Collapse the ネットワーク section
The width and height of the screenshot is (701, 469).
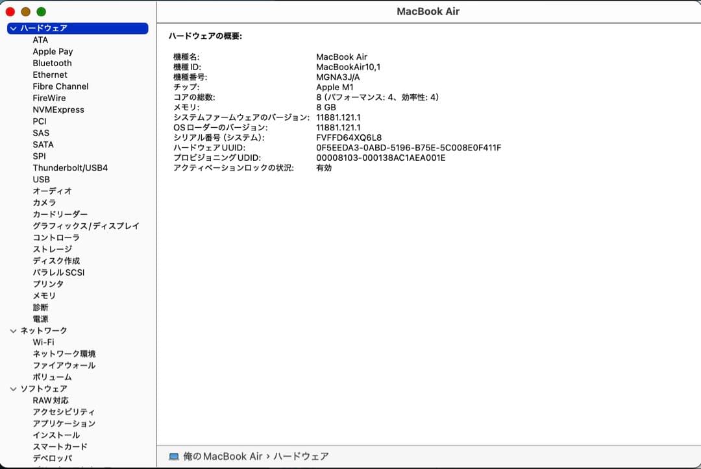(13, 330)
